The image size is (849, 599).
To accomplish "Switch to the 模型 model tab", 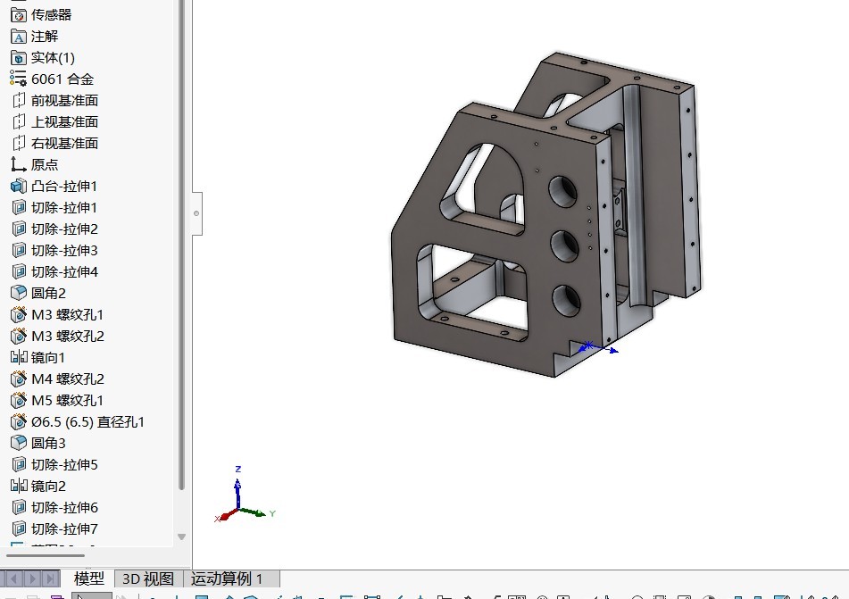I will (x=89, y=578).
